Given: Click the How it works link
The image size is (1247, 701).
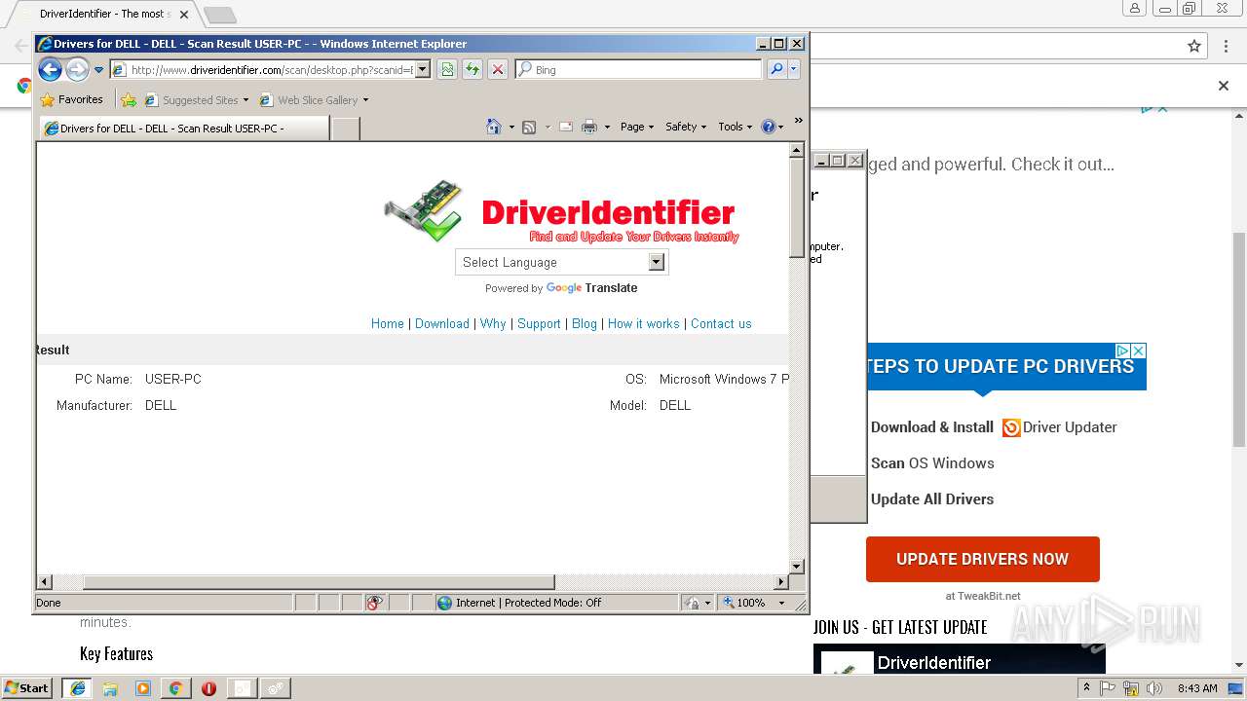Looking at the screenshot, I should (x=644, y=323).
